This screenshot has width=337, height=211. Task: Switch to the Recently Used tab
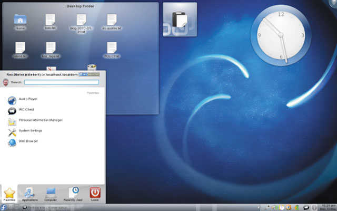point(73,194)
